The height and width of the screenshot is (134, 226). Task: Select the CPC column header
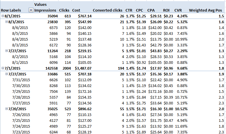pos(140,10)
